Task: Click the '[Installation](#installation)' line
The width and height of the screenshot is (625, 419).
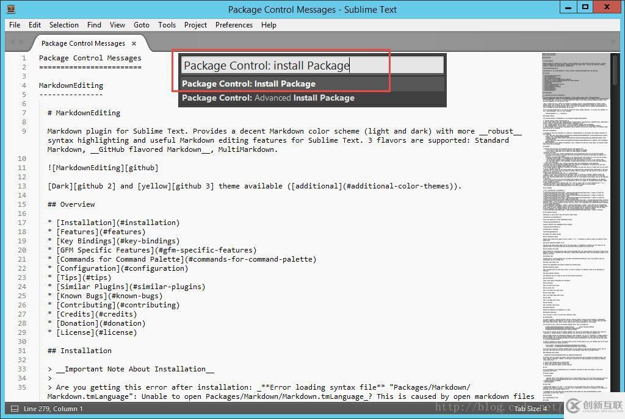Action: (114, 223)
